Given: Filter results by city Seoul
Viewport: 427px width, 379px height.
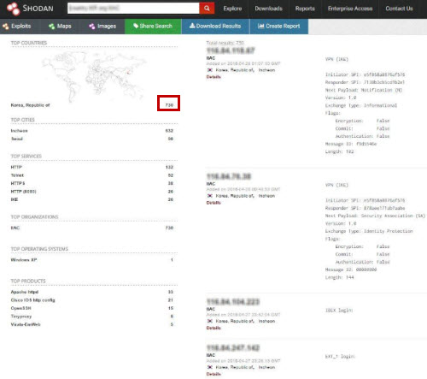Looking at the screenshot, I should click(x=17, y=139).
